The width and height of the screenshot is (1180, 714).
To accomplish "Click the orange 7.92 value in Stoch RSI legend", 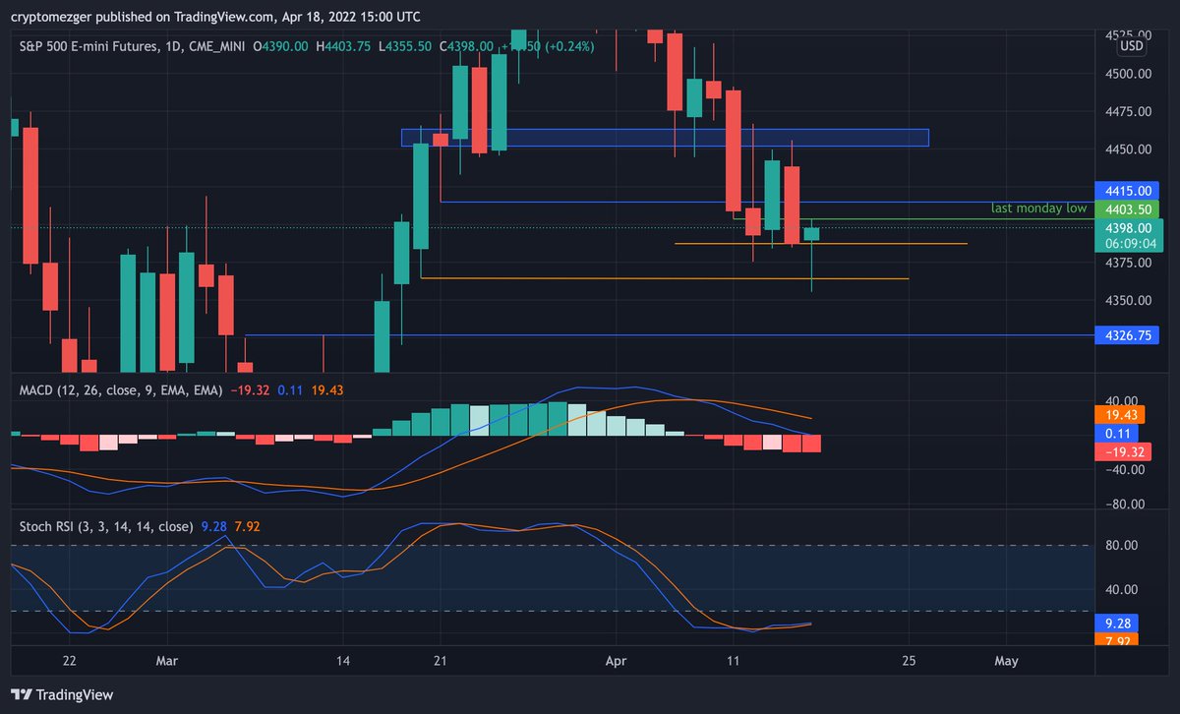I will tap(249, 527).
